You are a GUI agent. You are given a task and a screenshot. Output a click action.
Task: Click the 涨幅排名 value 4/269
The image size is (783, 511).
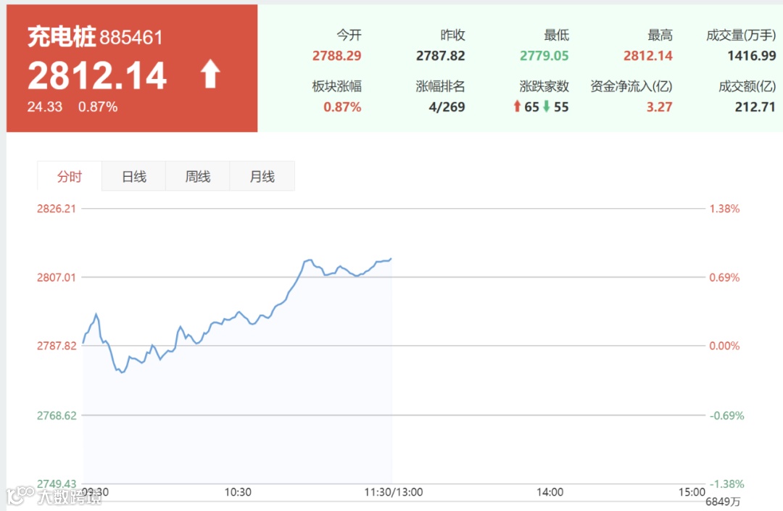447,107
